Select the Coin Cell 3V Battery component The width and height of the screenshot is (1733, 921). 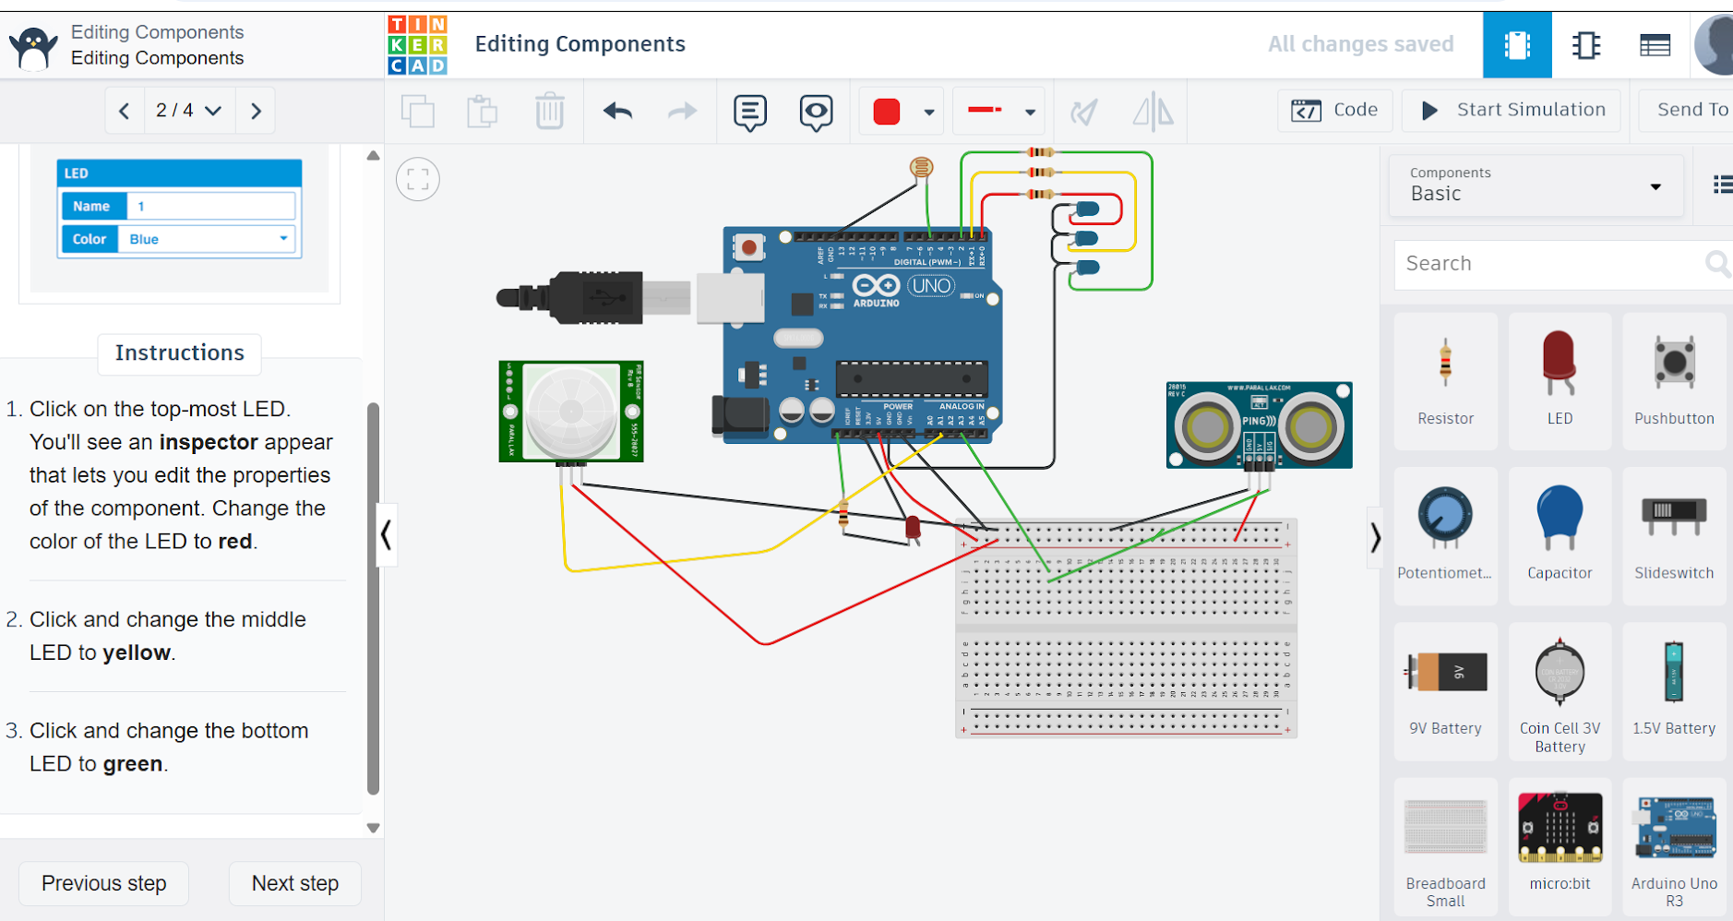click(1560, 690)
